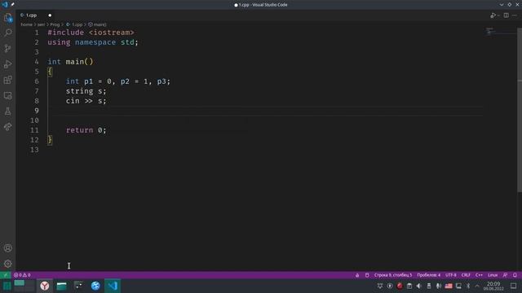Open the microphone tray icon
The image size is (522, 293).
(439, 286)
